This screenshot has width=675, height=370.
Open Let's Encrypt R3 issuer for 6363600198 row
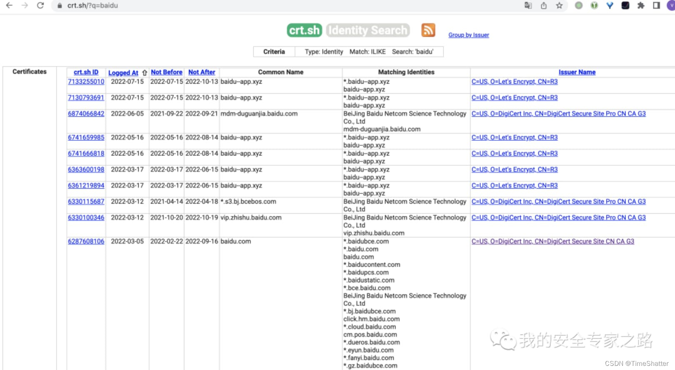click(x=515, y=170)
